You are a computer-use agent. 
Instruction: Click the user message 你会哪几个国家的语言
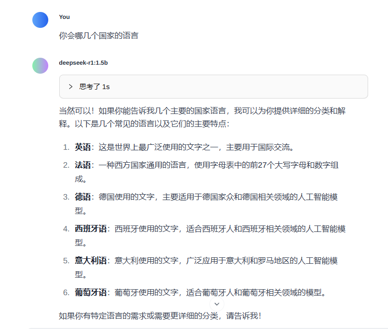98,35
